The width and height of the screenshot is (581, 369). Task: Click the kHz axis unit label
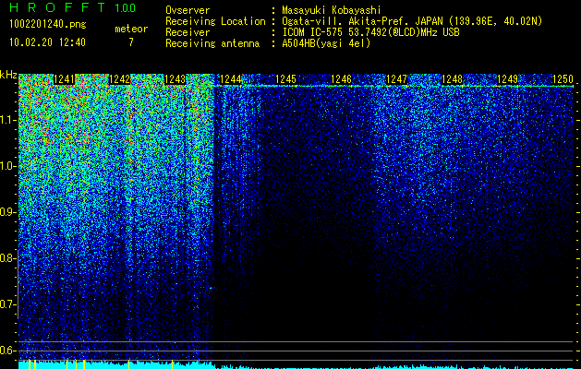(x=8, y=75)
